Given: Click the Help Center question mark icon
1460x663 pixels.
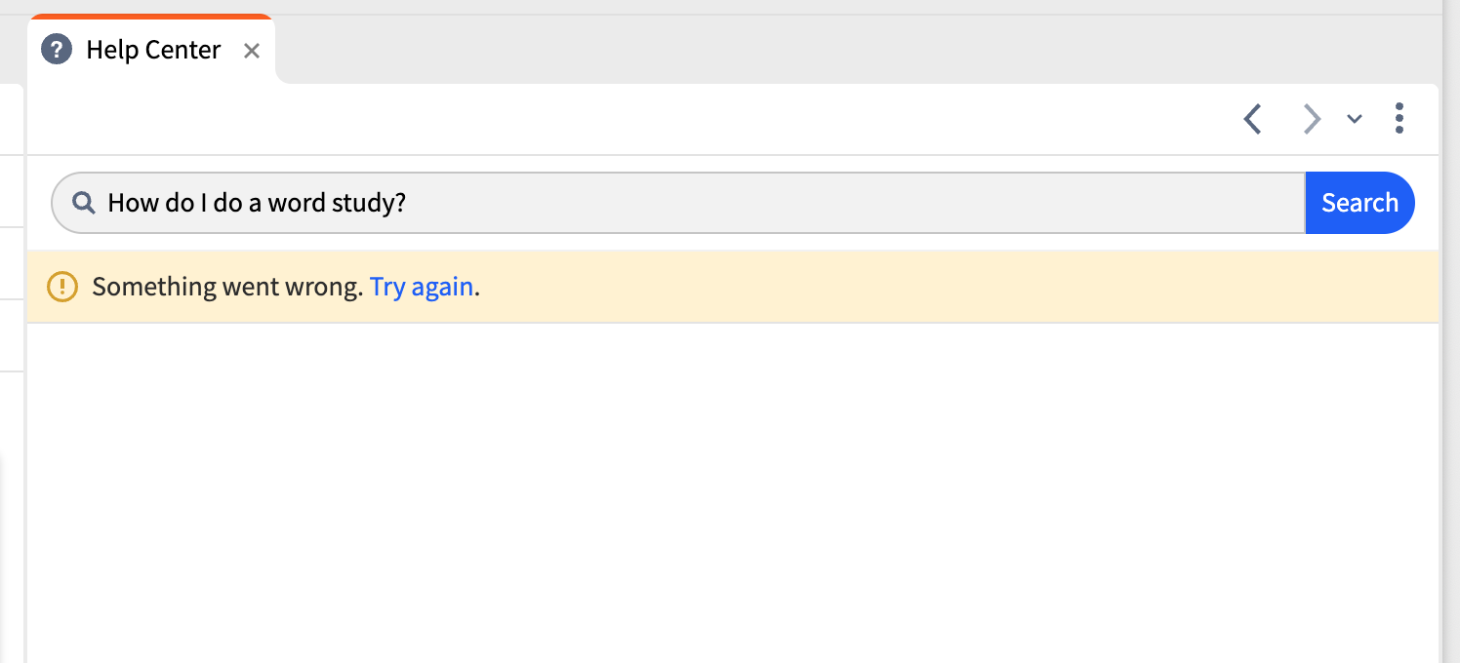Looking at the screenshot, I should click(57, 50).
